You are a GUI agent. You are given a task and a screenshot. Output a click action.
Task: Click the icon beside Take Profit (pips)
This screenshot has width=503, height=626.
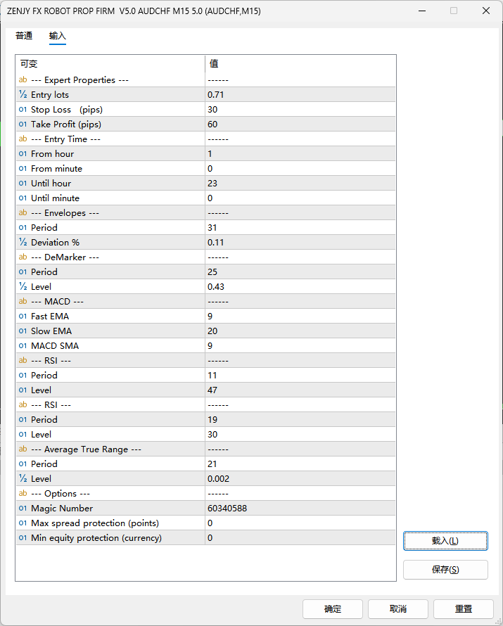pyautogui.click(x=23, y=124)
